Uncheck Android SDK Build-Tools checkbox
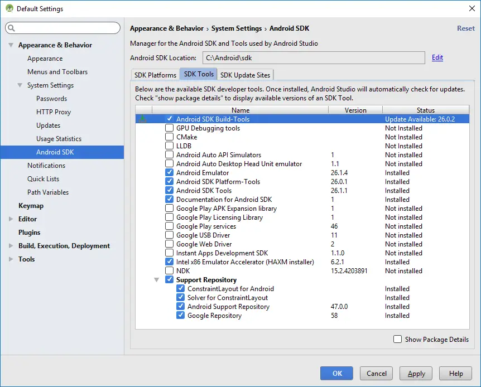The height and width of the screenshot is (387, 481). [x=169, y=119]
